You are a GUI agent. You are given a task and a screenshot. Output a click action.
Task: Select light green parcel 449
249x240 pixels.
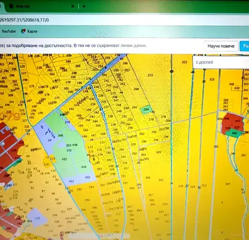click(84, 167)
